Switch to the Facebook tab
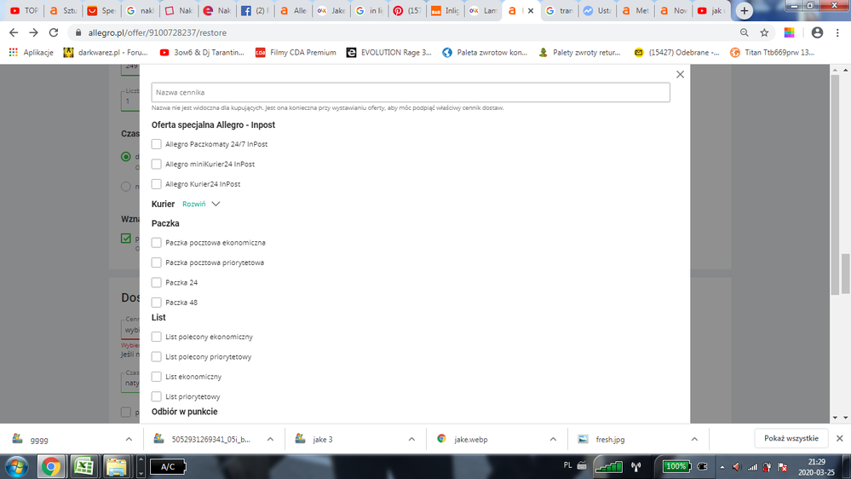 255,10
